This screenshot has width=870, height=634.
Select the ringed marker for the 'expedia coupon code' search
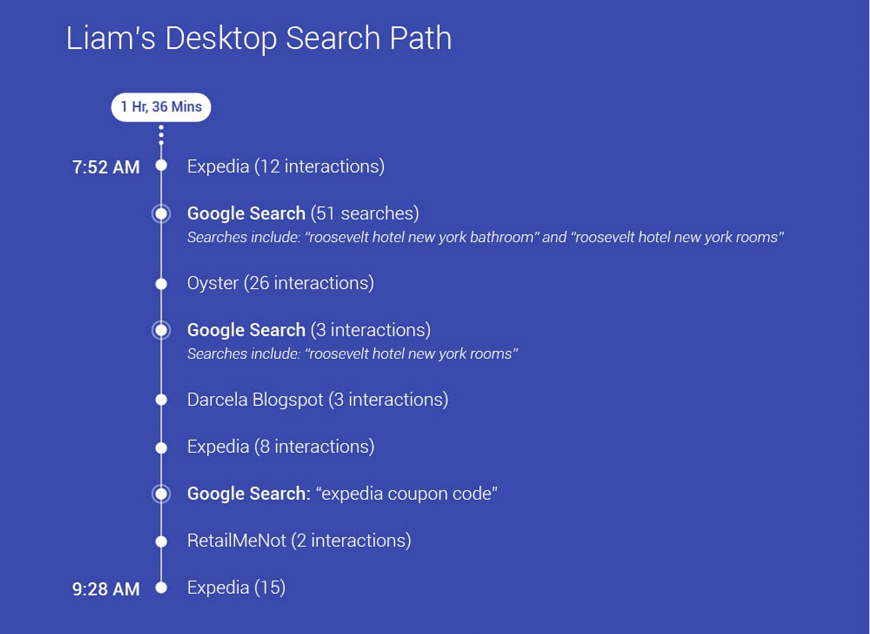(x=161, y=494)
